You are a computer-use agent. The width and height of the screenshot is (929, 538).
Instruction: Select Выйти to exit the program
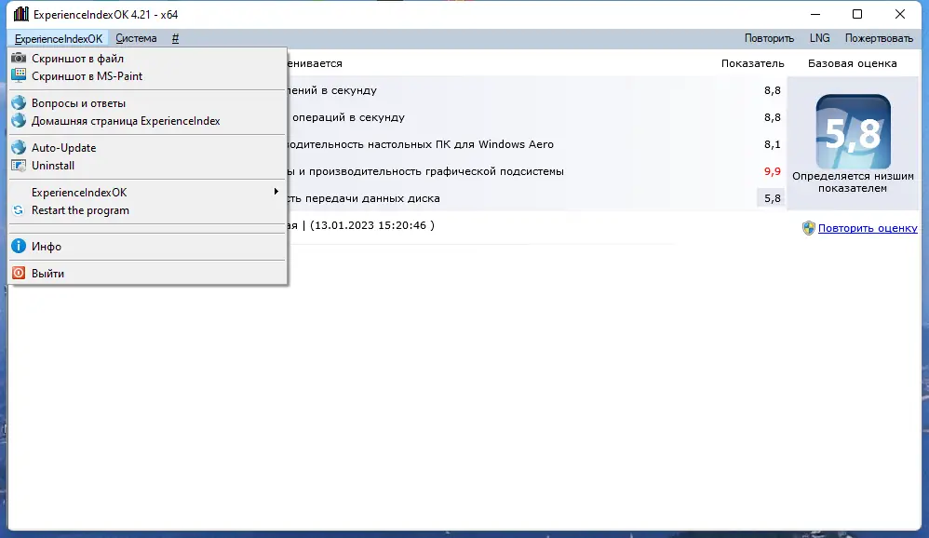pyautogui.click(x=147, y=273)
